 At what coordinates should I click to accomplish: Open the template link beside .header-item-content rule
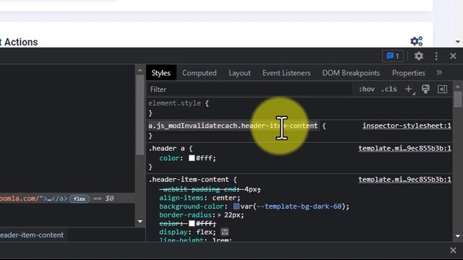(405, 180)
